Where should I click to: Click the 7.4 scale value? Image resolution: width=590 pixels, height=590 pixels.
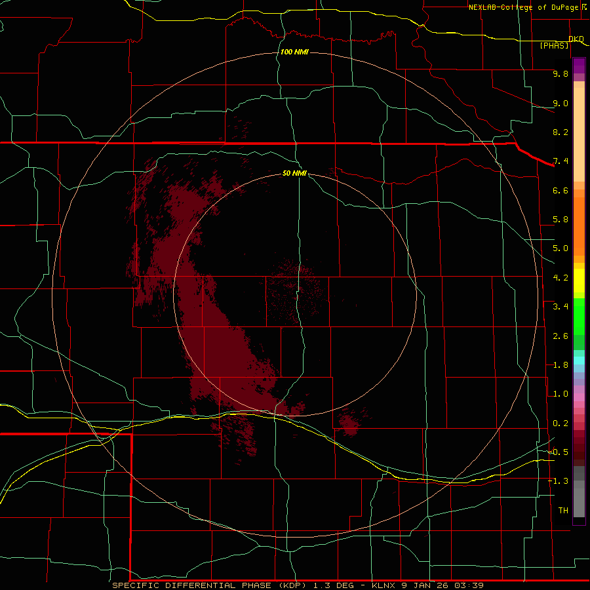(560, 161)
